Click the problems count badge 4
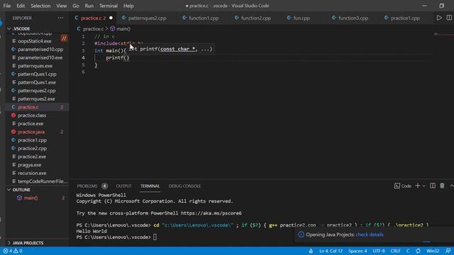The width and height of the screenshot is (454, 255). click(104, 186)
